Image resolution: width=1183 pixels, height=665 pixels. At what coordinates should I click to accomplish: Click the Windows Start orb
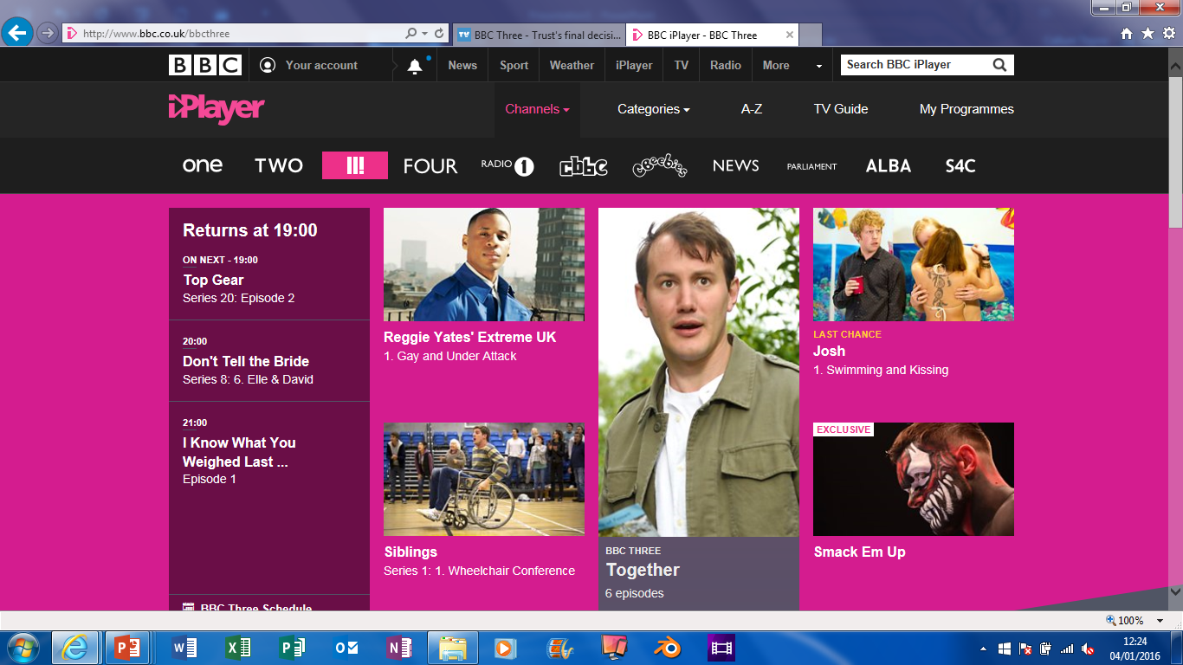point(23,648)
